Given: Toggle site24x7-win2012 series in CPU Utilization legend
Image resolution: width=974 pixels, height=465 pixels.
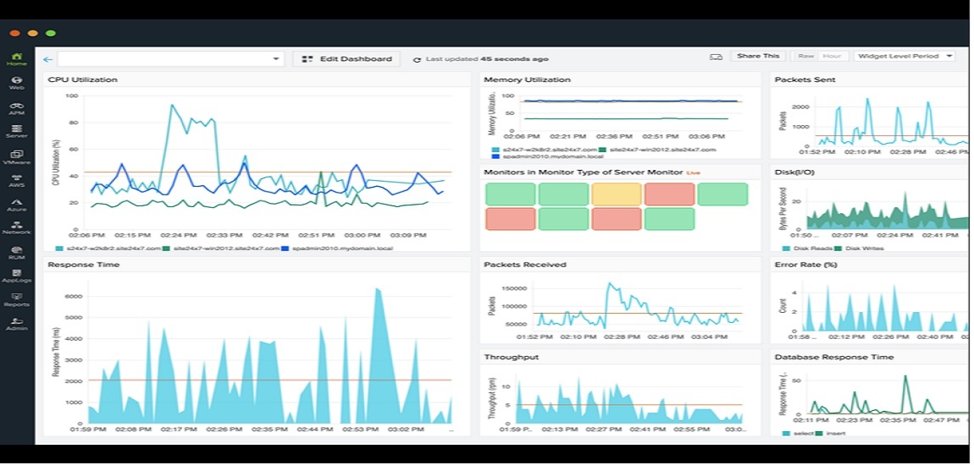Looking at the screenshot, I should pyautogui.click(x=220, y=248).
